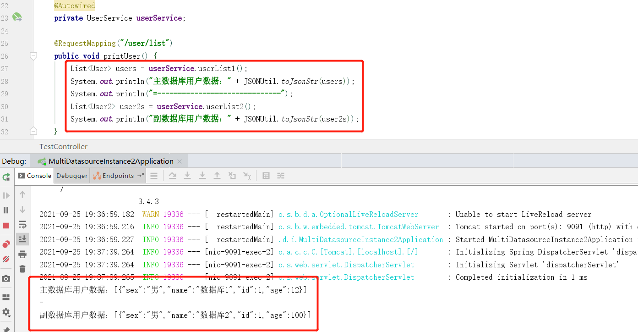Click the Trace Current Stream Chain icon

tap(281, 176)
